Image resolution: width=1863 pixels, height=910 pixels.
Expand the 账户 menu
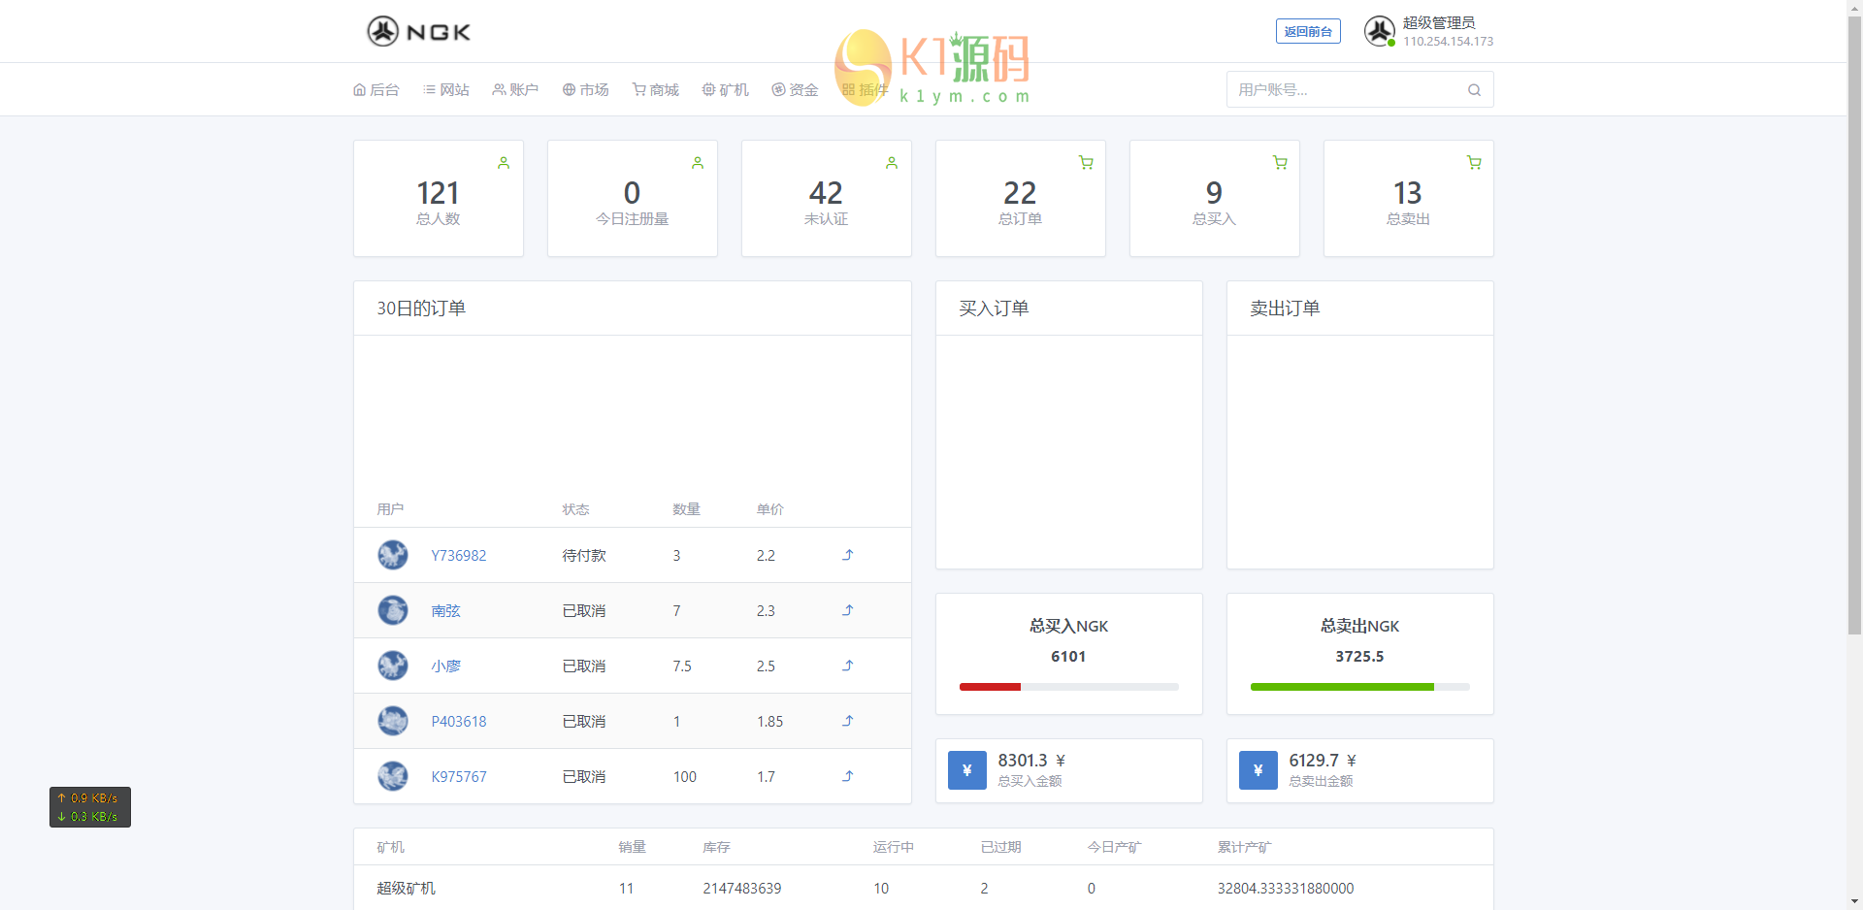(x=515, y=90)
